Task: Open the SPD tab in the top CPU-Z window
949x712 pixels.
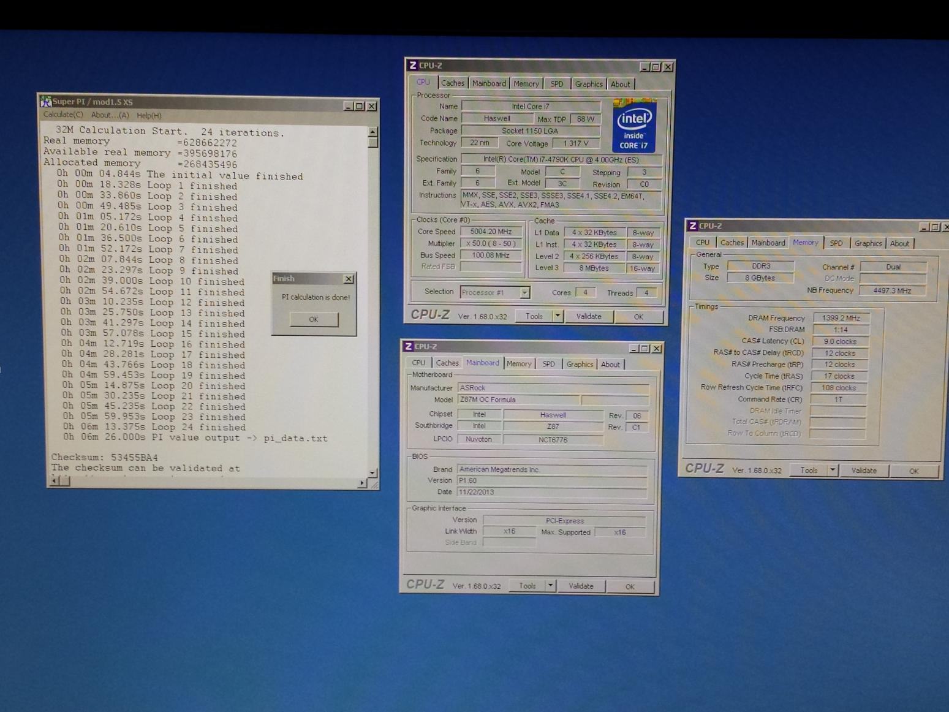Action: 557,84
